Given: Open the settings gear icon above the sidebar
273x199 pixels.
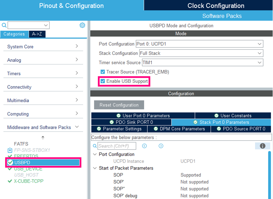Looking at the screenshot, I should pos(82,25).
